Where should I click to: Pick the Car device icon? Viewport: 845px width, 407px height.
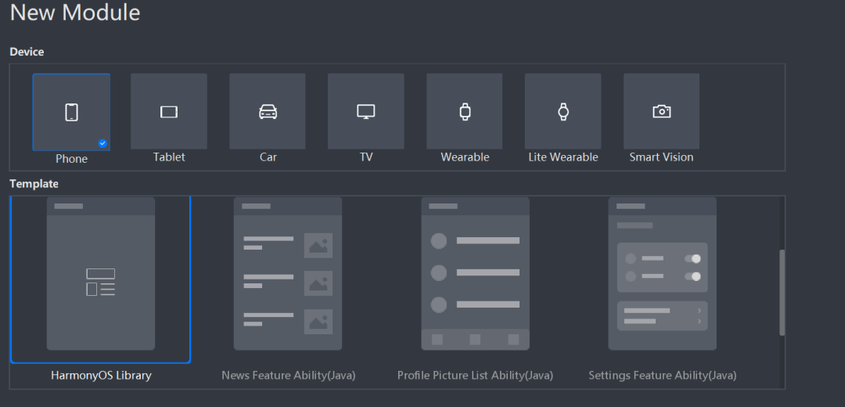(268, 112)
